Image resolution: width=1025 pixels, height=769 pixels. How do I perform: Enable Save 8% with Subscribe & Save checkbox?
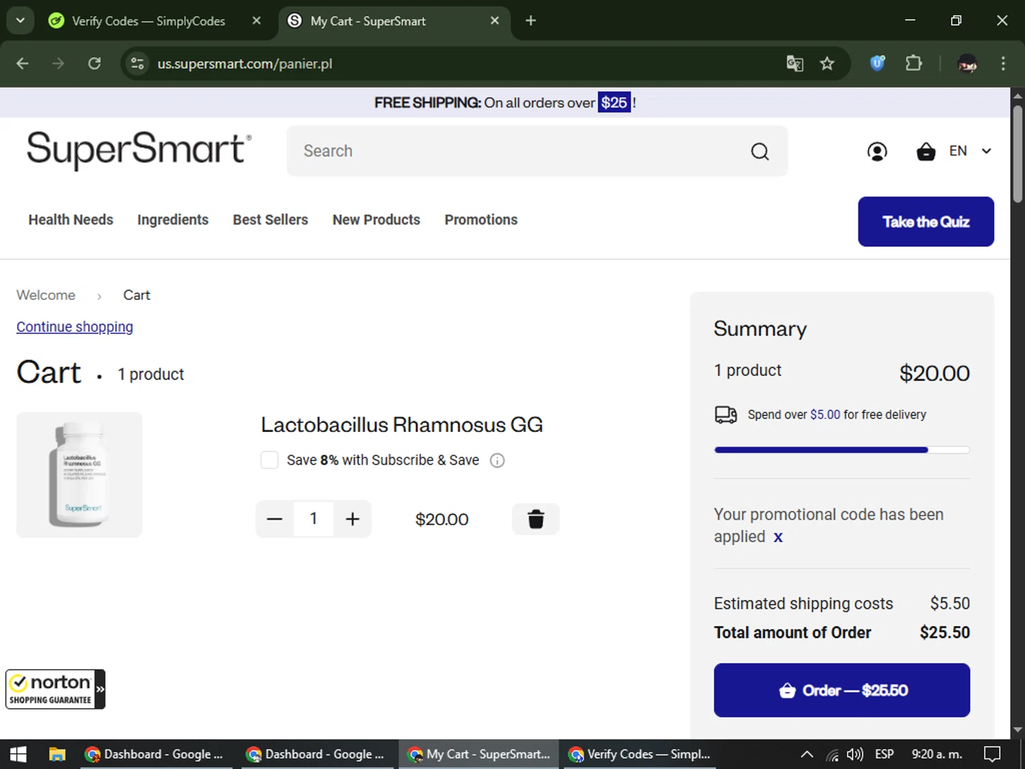[x=269, y=460]
